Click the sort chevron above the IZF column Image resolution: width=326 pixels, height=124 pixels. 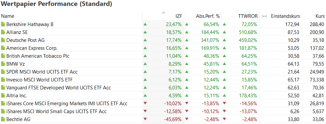(x=163, y=13)
